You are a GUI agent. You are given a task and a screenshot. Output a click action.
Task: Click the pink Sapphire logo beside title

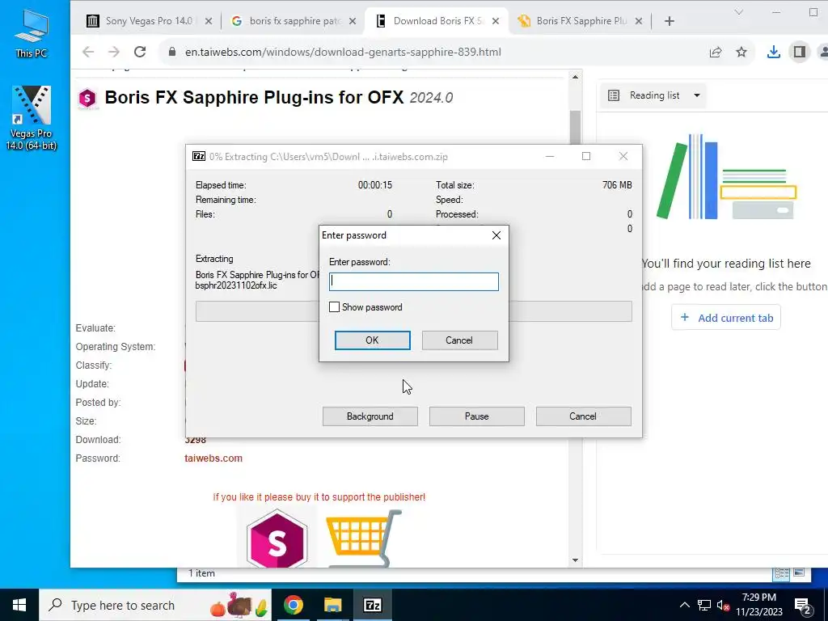[87, 98]
